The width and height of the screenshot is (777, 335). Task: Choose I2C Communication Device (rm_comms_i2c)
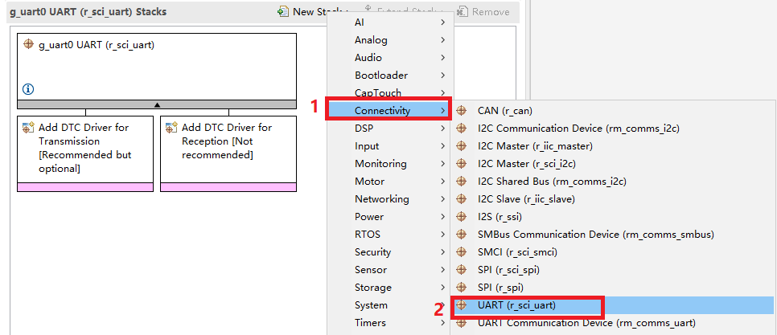pos(613,129)
